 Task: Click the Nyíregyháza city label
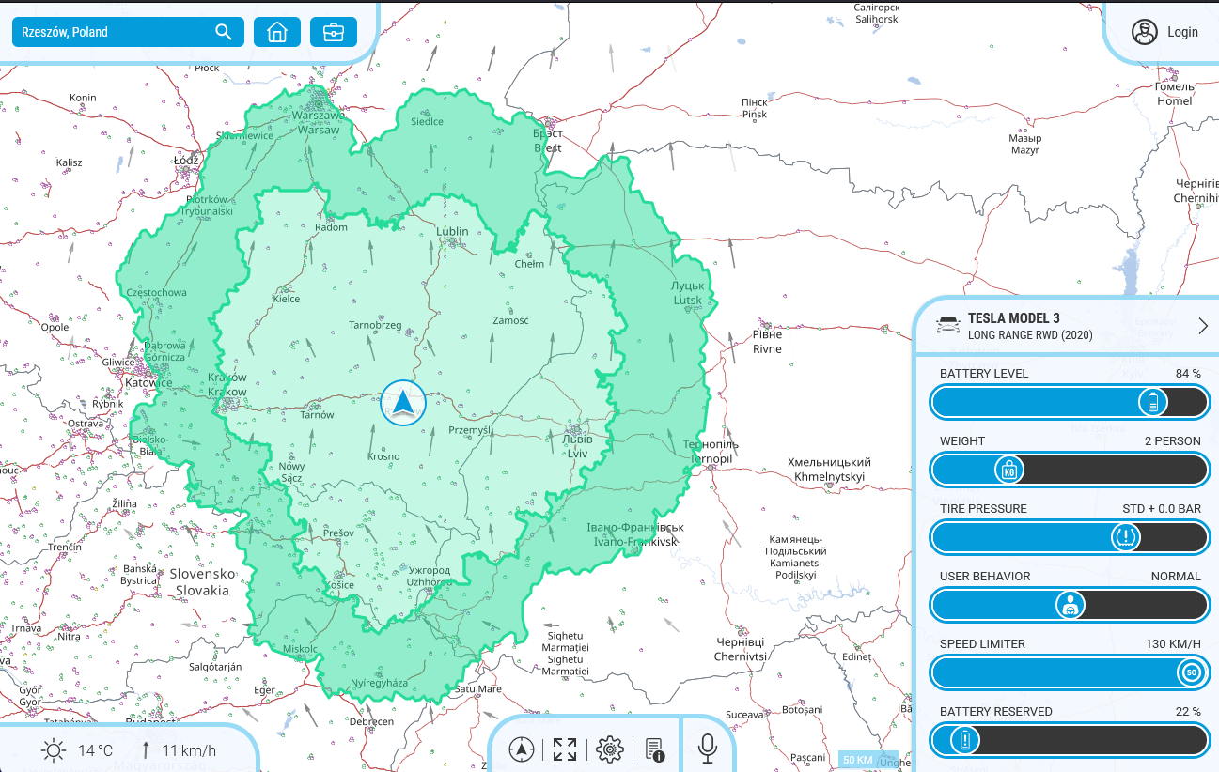tap(379, 683)
